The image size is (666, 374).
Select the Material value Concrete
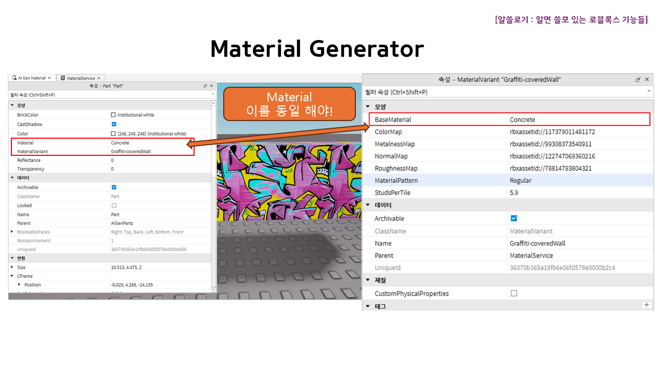(120, 142)
